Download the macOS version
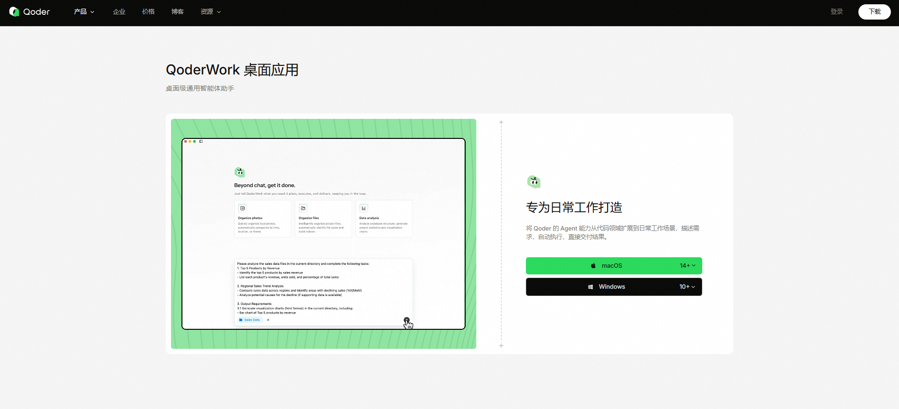 click(x=614, y=266)
